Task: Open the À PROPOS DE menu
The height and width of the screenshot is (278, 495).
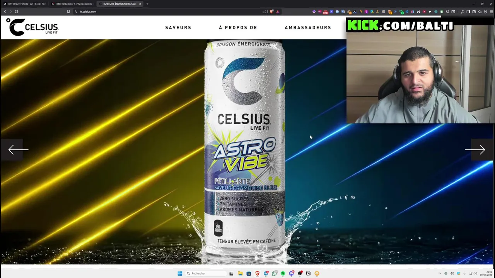Action: (238, 27)
